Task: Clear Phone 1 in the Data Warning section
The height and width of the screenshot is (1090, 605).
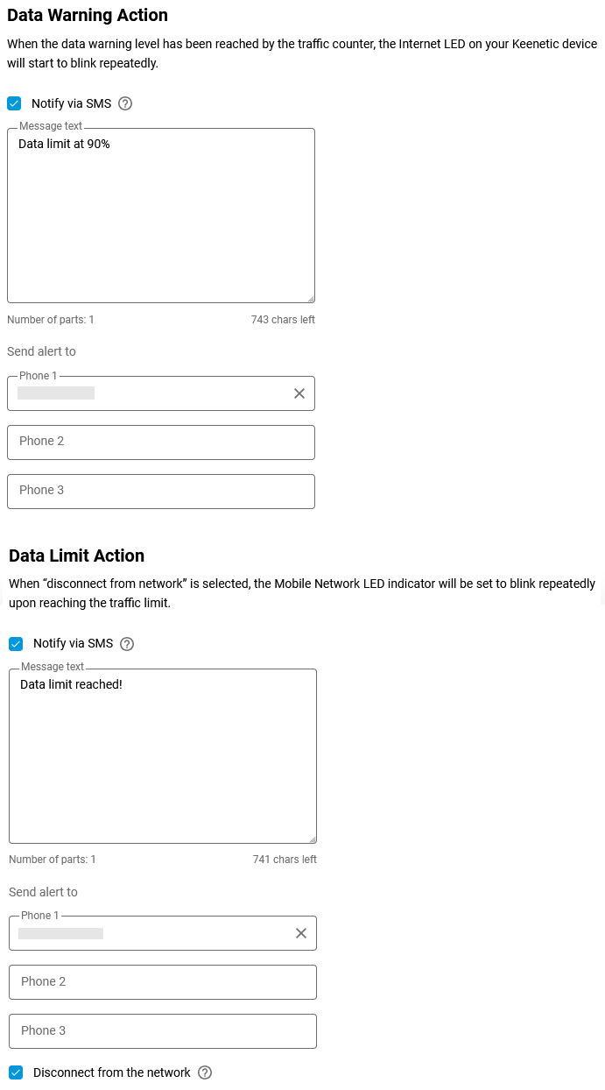Action: point(299,393)
